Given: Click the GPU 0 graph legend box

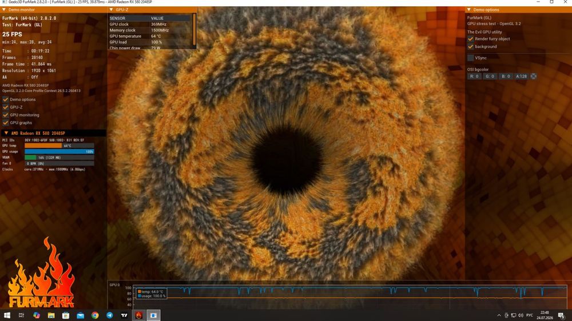Looking at the screenshot, I should point(152,294).
